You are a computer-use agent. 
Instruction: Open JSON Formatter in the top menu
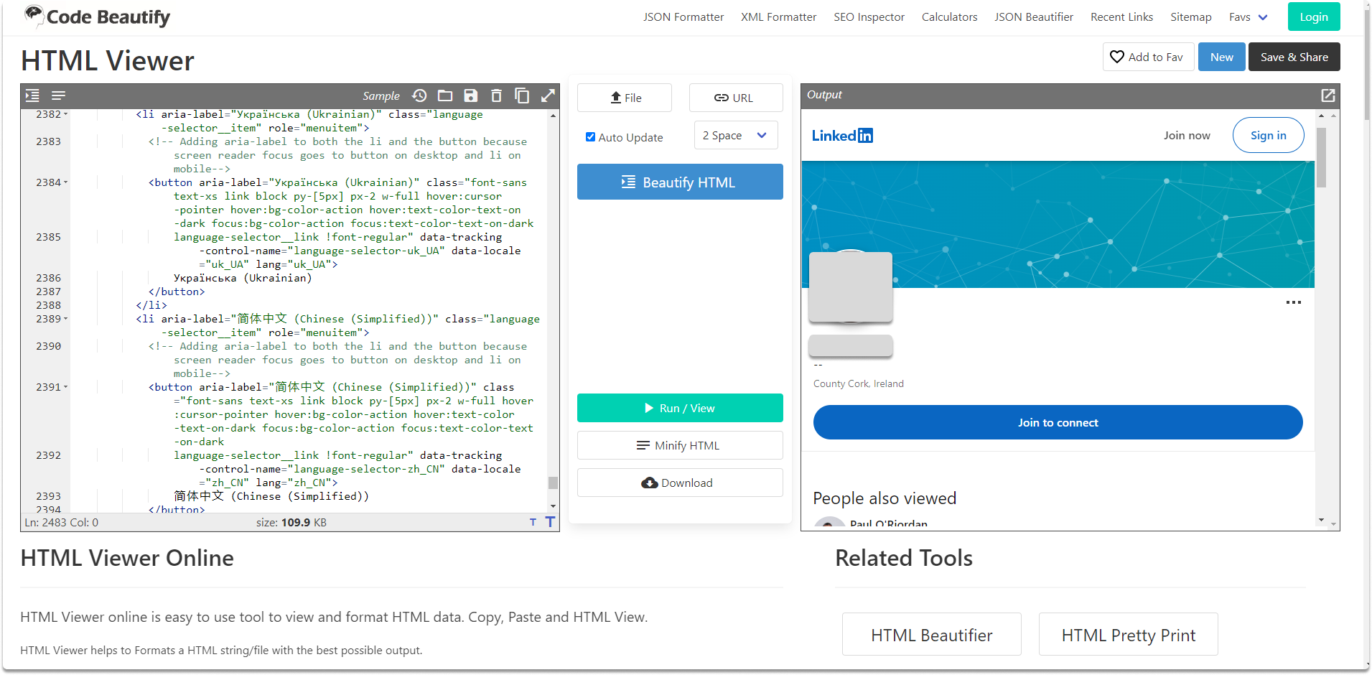click(x=683, y=17)
